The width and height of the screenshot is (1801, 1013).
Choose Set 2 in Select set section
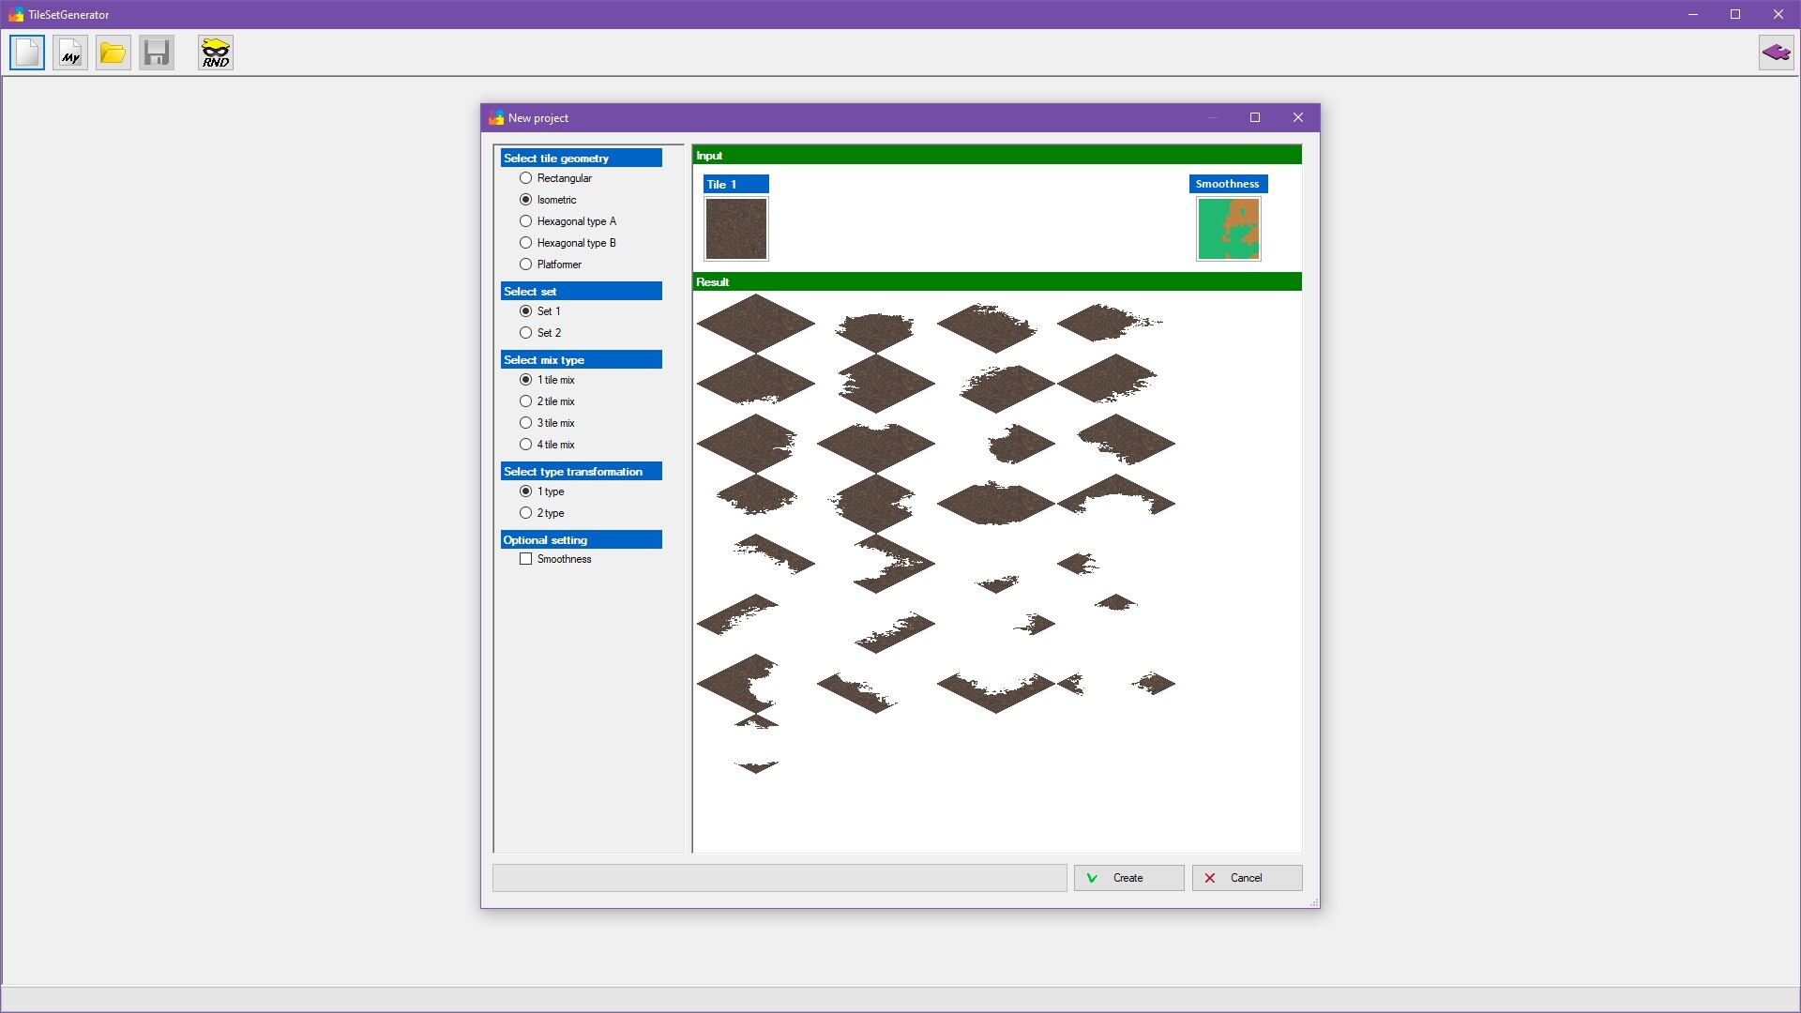click(x=525, y=332)
